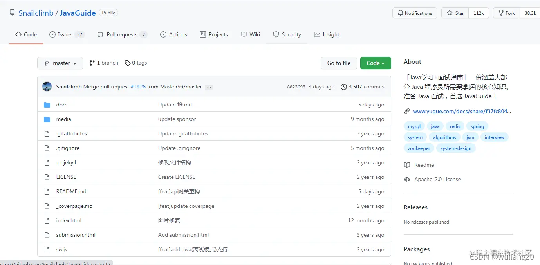Click Snailclimb's avatar in commit bar
Screen dimensions: 540x265
pos(47,87)
